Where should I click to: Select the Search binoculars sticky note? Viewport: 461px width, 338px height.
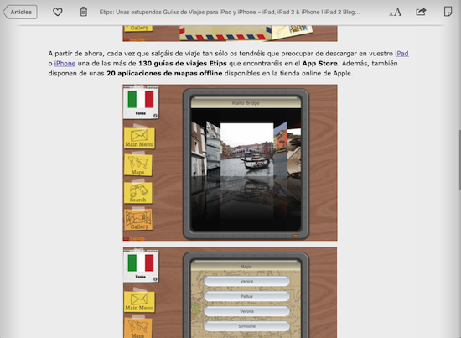[138, 193]
